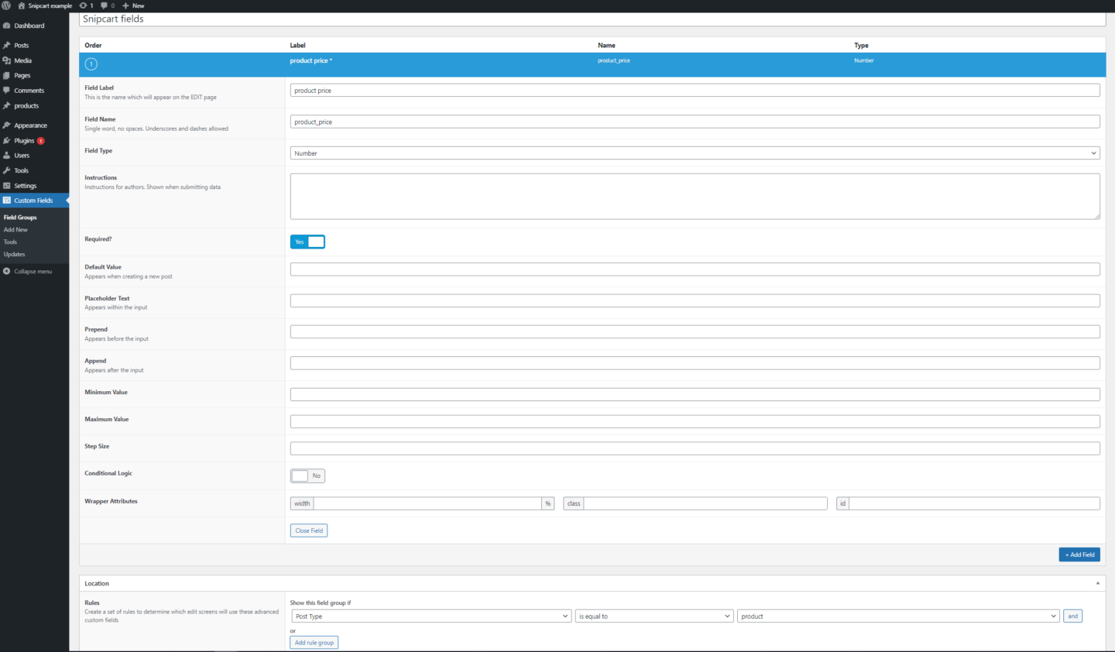Add a new rule group

[314, 642]
